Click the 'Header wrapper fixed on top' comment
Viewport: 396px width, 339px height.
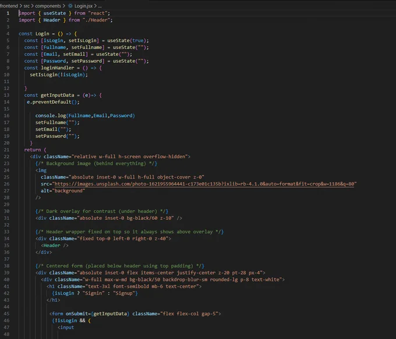[x=129, y=231]
